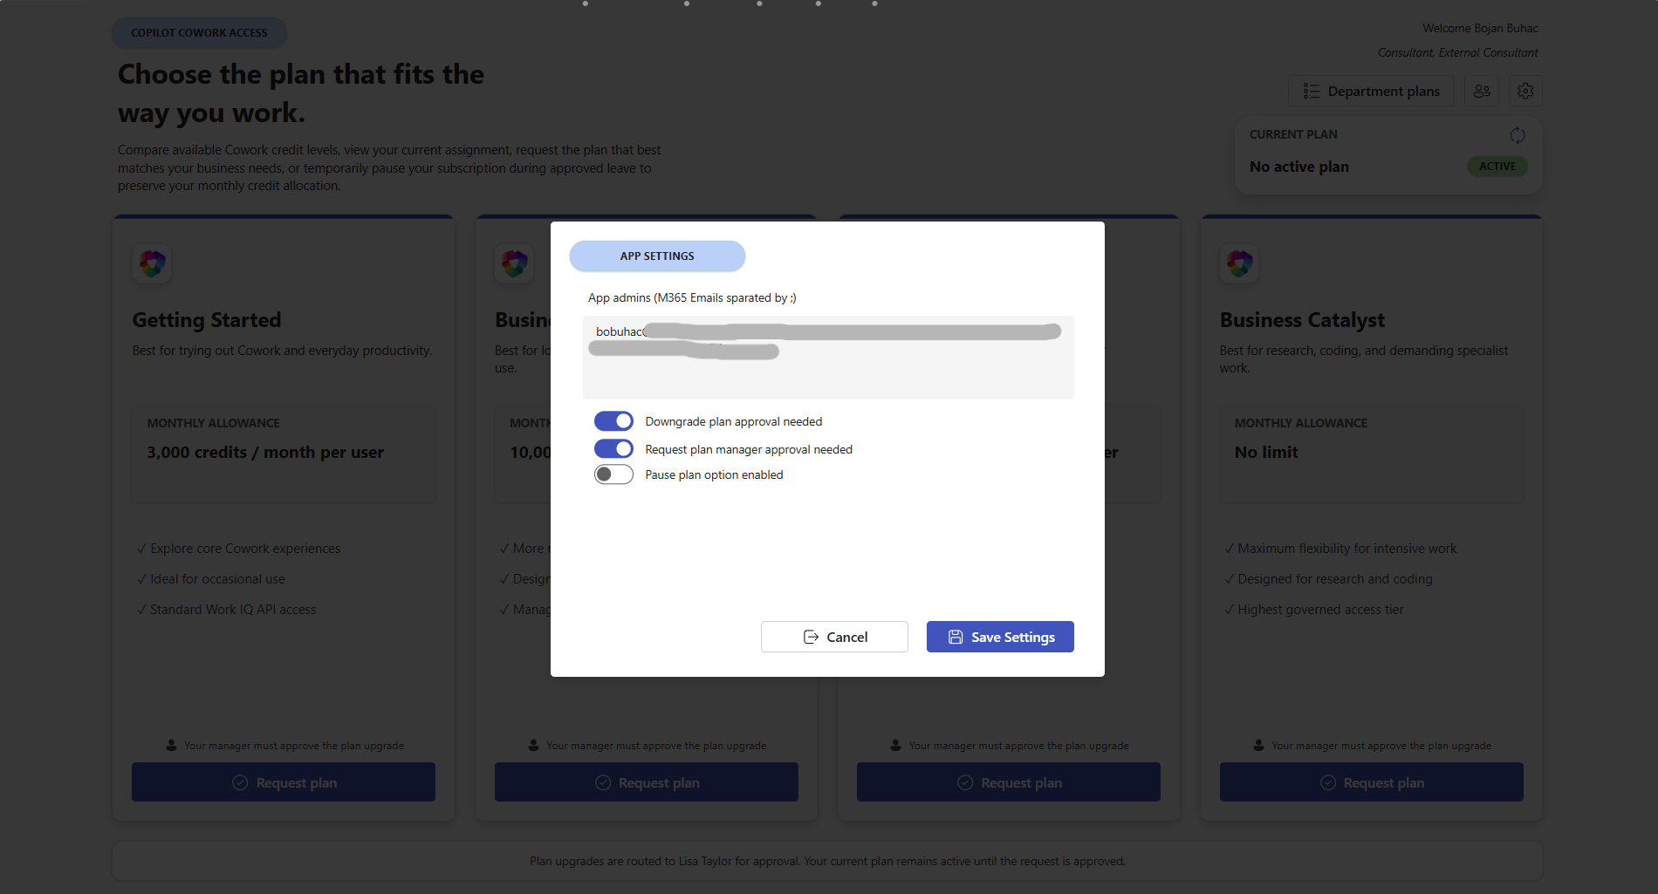Open the users management icon

point(1482,91)
